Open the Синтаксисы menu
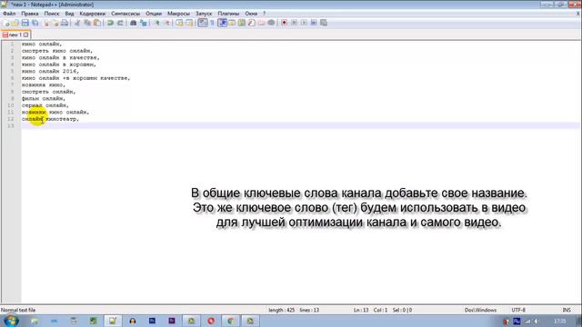The width and height of the screenshot is (582, 327). 125,14
